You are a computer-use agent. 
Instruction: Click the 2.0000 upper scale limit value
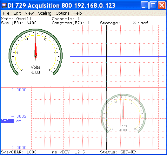[19, 90]
